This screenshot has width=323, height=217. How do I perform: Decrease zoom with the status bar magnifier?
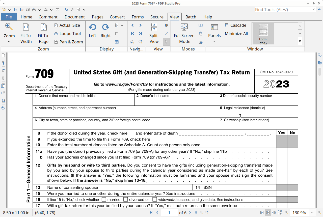pyautogui.click(x=286, y=212)
